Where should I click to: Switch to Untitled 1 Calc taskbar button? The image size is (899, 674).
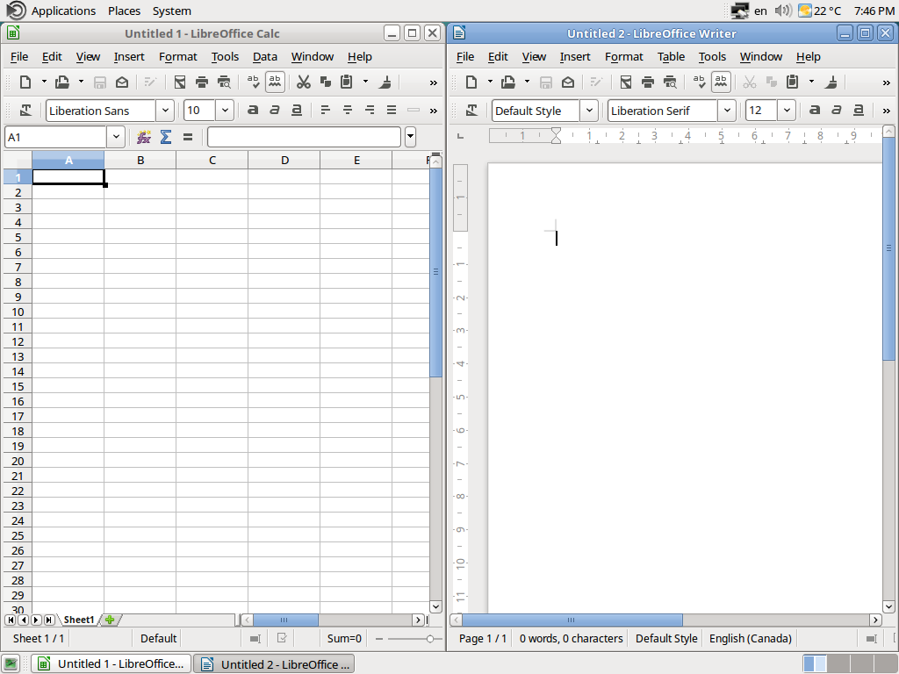(x=111, y=663)
